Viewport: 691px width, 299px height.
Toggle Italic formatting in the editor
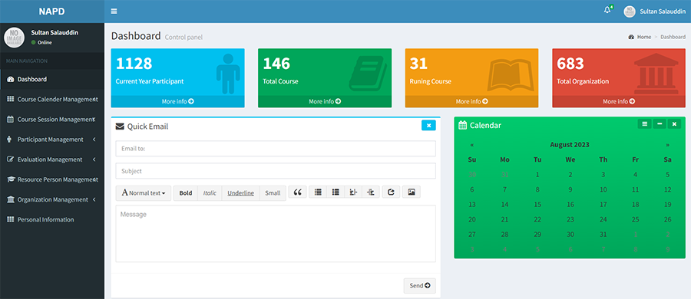(210, 193)
